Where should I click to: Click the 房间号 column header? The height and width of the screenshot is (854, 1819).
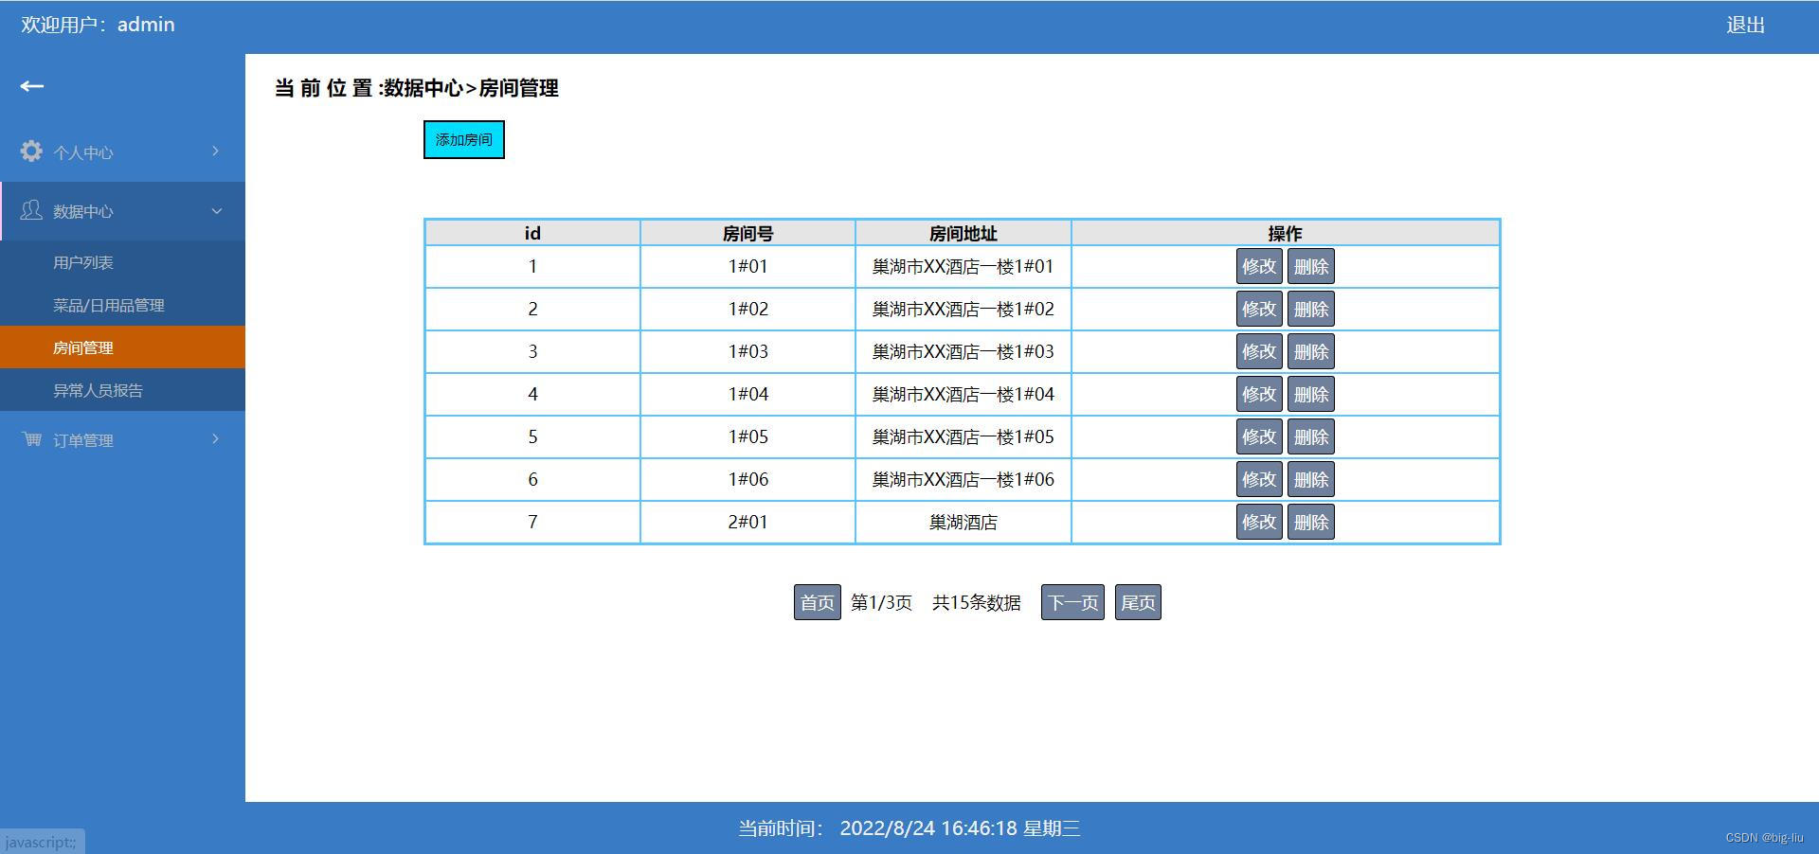pyautogui.click(x=747, y=233)
